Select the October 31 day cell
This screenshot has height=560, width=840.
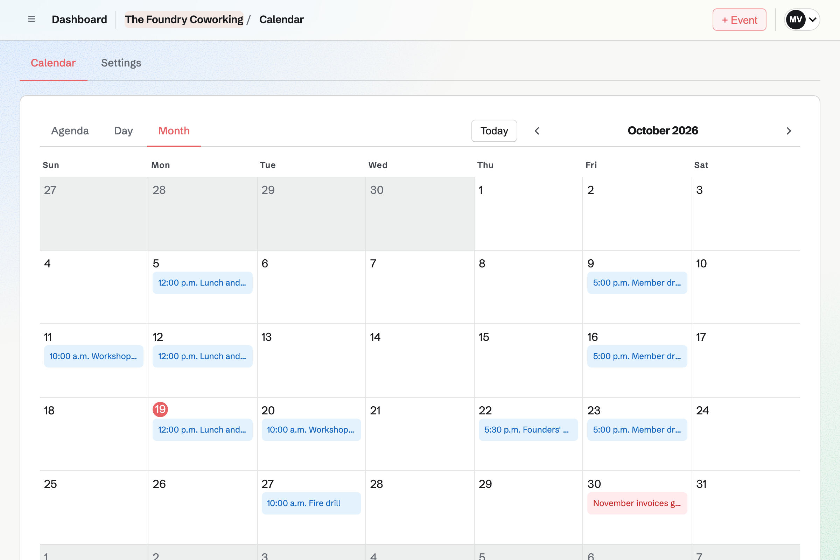click(x=746, y=507)
